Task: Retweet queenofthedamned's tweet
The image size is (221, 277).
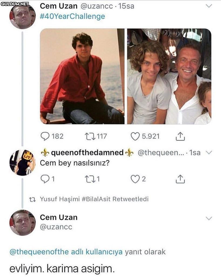Action: (x=90, y=179)
